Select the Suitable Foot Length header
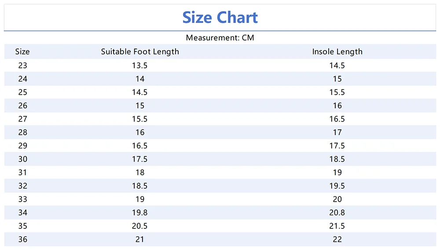The image size is (440, 250). point(140,51)
